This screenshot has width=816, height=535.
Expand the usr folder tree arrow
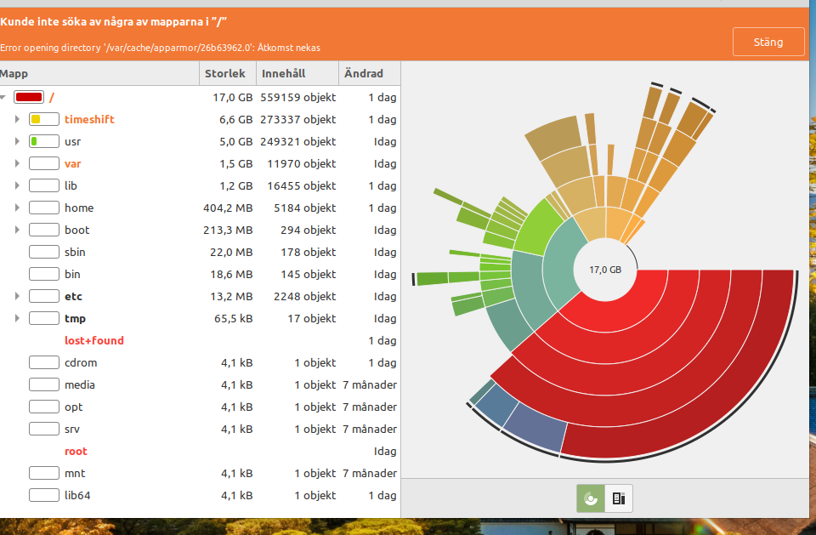click(x=17, y=141)
